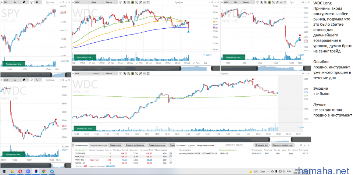Open the День timeframe dropdown

click(x=97, y=2)
